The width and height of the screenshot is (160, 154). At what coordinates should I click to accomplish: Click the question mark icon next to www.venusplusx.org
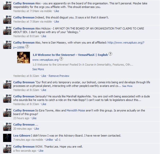[61, 59]
